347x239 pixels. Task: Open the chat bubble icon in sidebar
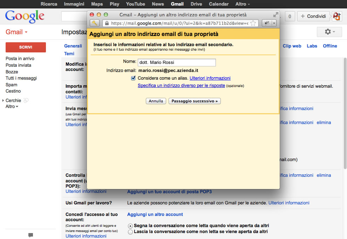(x=30, y=235)
